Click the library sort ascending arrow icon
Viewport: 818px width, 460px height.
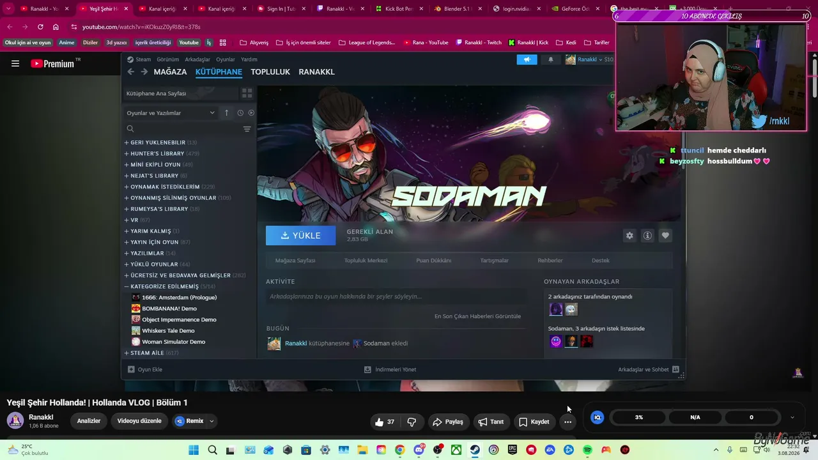point(226,113)
